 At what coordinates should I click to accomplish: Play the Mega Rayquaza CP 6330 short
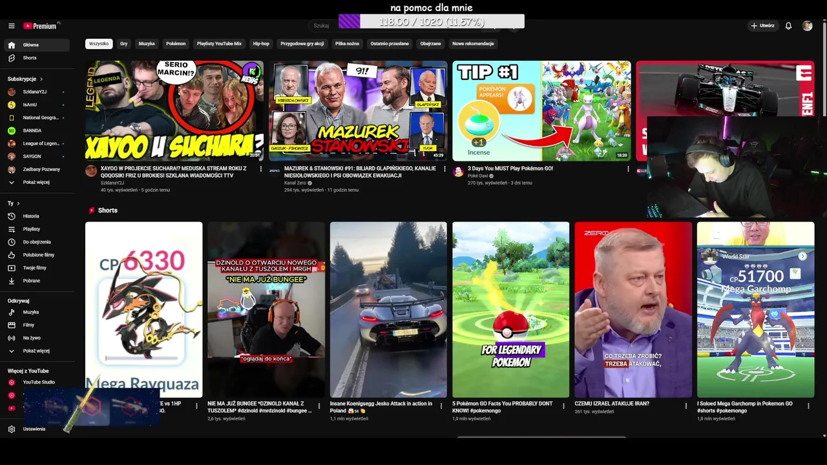coord(143,309)
